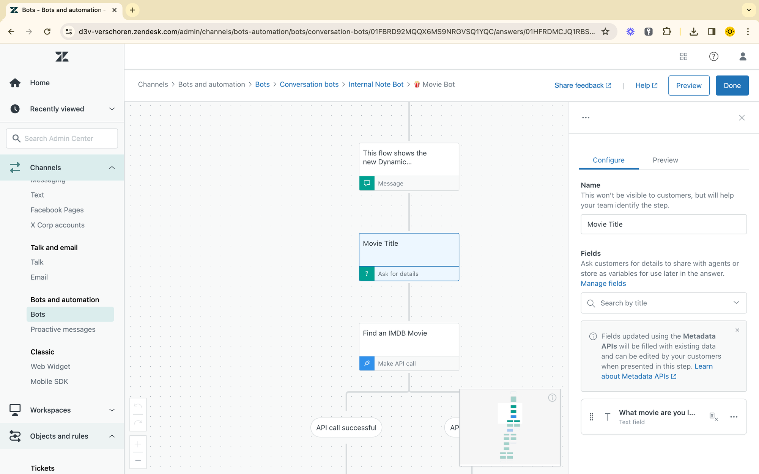
Task: Select Proactive messages in sidebar
Action: pos(63,330)
